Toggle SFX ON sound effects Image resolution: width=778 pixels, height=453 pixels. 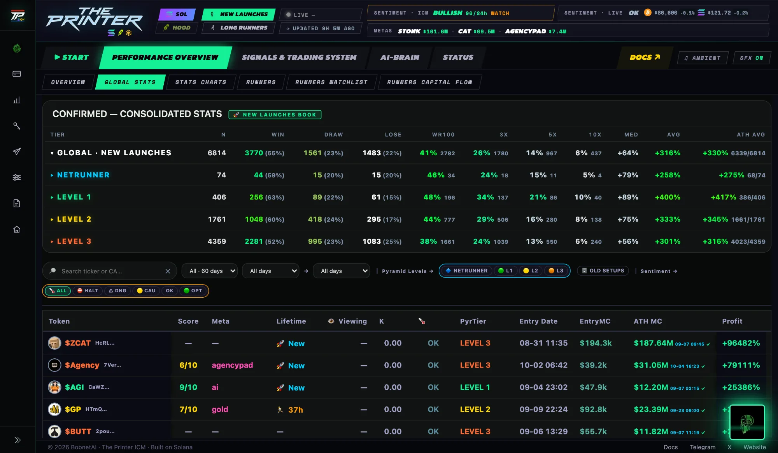752,58
